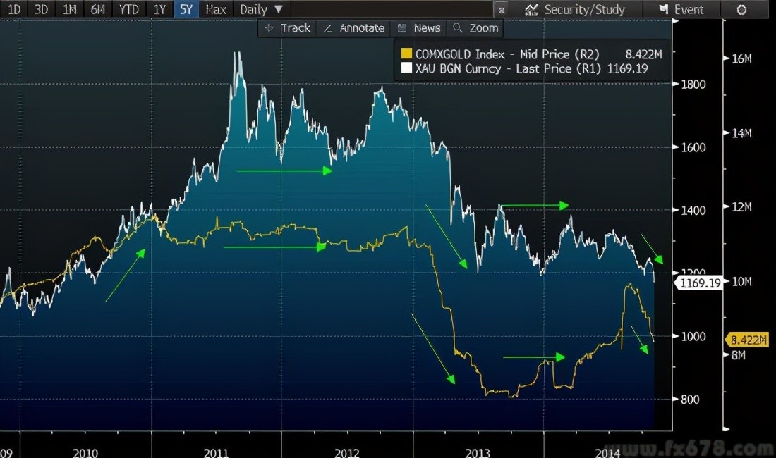Open the News panel
Screen dimensions: 776x458
[x=419, y=28]
